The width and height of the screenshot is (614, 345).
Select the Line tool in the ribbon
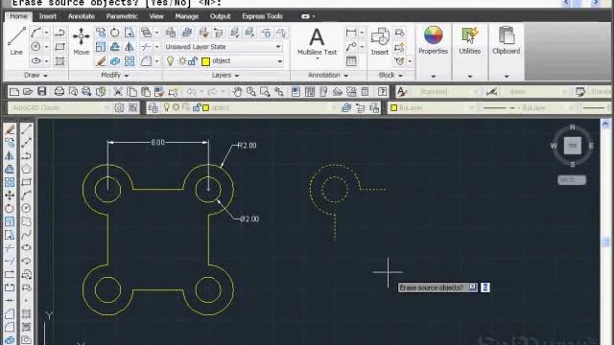coord(16,40)
